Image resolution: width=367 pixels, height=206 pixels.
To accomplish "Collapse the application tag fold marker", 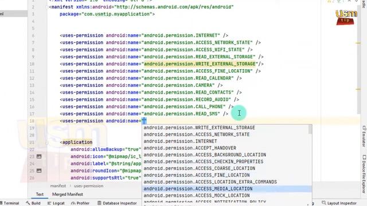I will 46,142.
